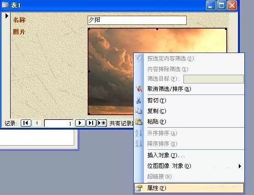Image resolution: width=254 pixels, height=195 pixels.
Task: Click the 名称 text field containing 夕阳
Action: point(137,20)
